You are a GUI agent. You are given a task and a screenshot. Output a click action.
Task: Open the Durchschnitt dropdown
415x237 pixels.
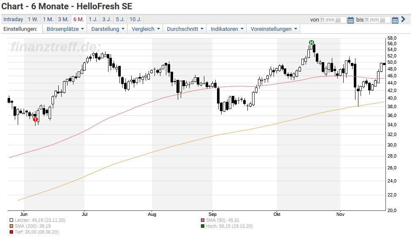(185, 29)
